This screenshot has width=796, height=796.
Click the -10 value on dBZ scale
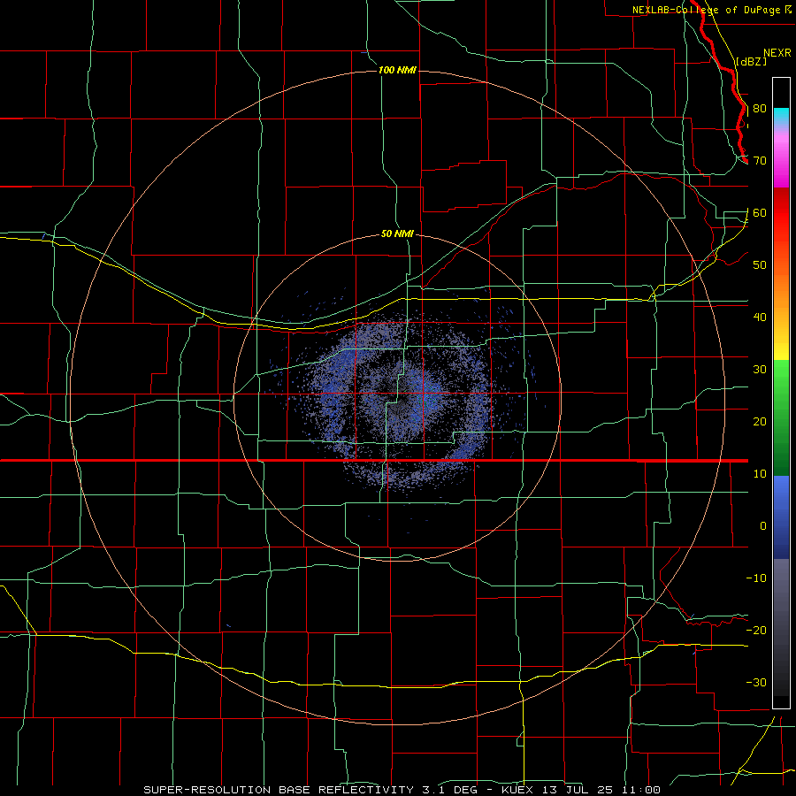[x=756, y=578]
